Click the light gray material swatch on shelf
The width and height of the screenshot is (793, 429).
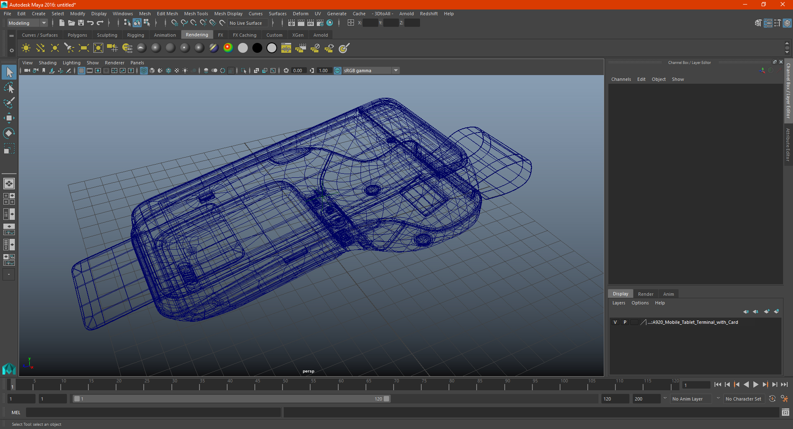click(243, 48)
